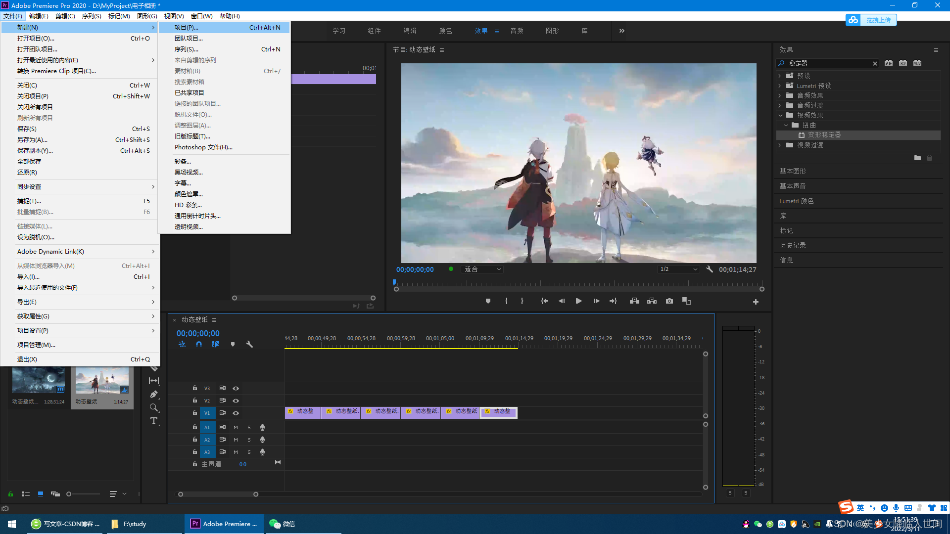This screenshot has height=534, width=950.
Task: Click the Mark Out bracket icon
Action: pyautogui.click(x=522, y=301)
